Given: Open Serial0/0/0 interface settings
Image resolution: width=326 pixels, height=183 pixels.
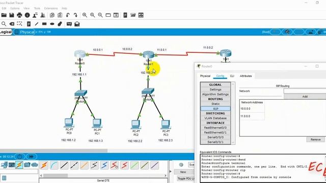Looking at the screenshot, I should (x=215, y=137).
